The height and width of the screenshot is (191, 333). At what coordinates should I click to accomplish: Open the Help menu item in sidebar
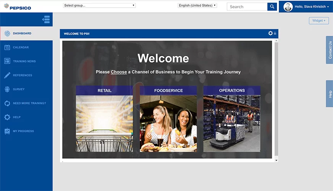pos(26,117)
